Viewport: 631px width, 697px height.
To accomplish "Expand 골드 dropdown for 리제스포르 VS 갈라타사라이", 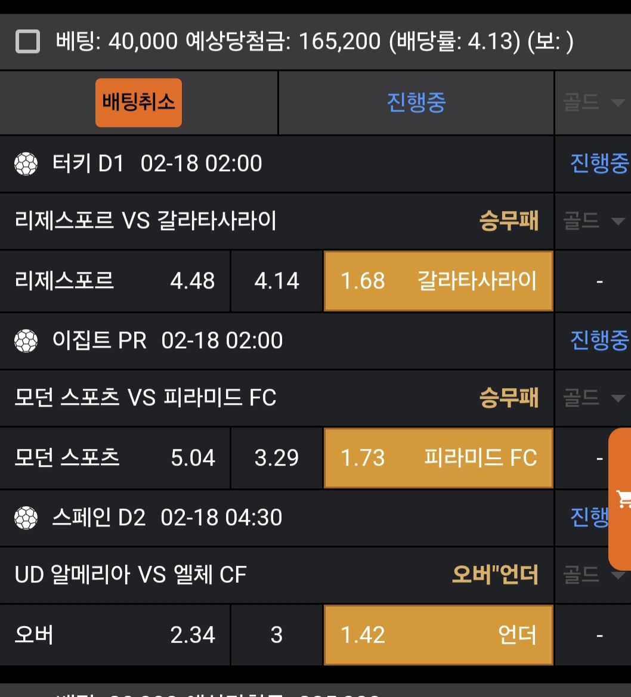I will tap(593, 222).
